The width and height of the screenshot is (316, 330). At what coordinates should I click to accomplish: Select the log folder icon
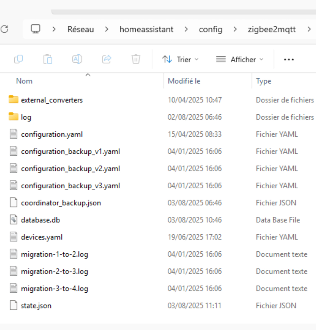14,116
